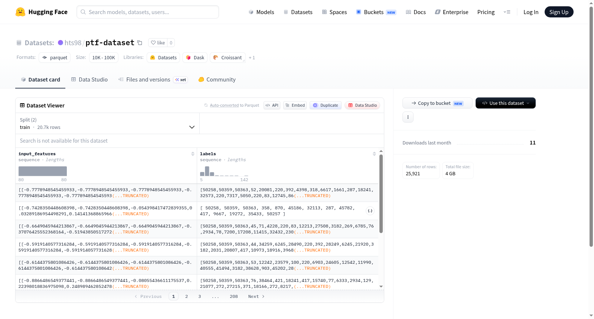Click row starting [[-0.8866486549377441
Screen dimensions: 594x319
pos(106,283)
